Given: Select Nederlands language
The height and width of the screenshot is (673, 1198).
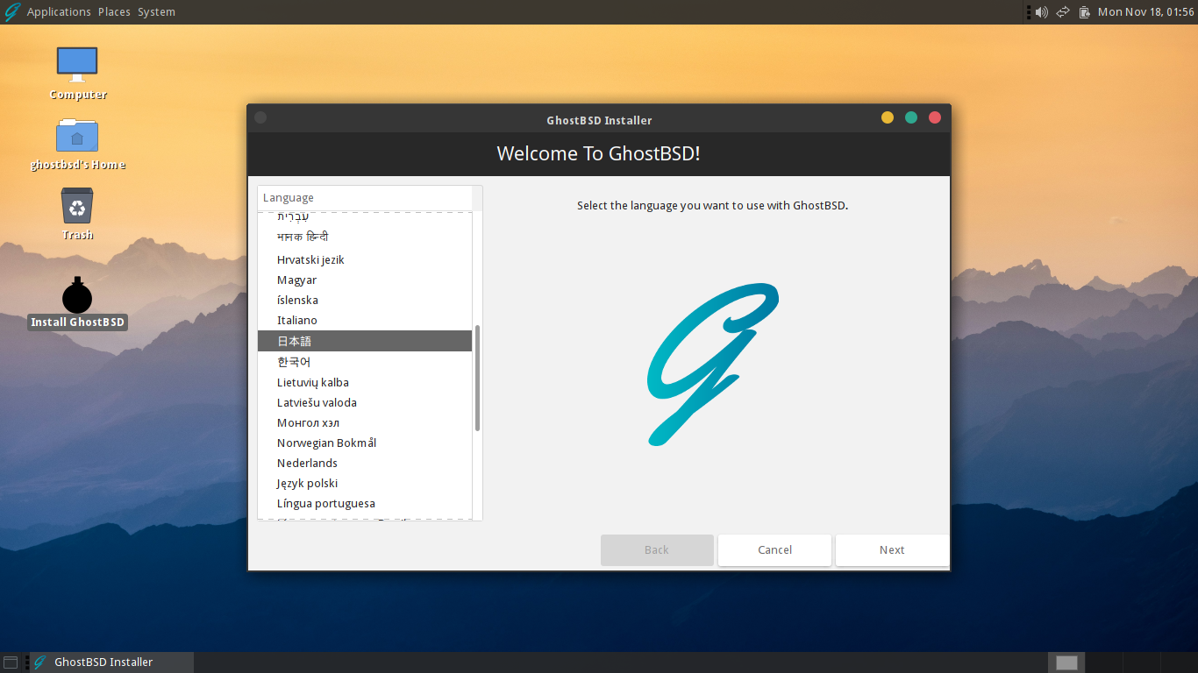Looking at the screenshot, I should click(365, 464).
